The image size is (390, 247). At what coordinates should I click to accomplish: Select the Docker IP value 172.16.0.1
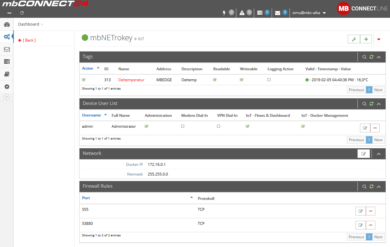pyautogui.click(x=157, y=165)
